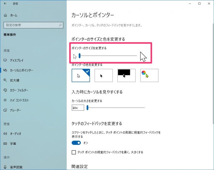The image size is (214, 170).
Task: Click the カーソルとポインター page heading
Action: (93, 15)
